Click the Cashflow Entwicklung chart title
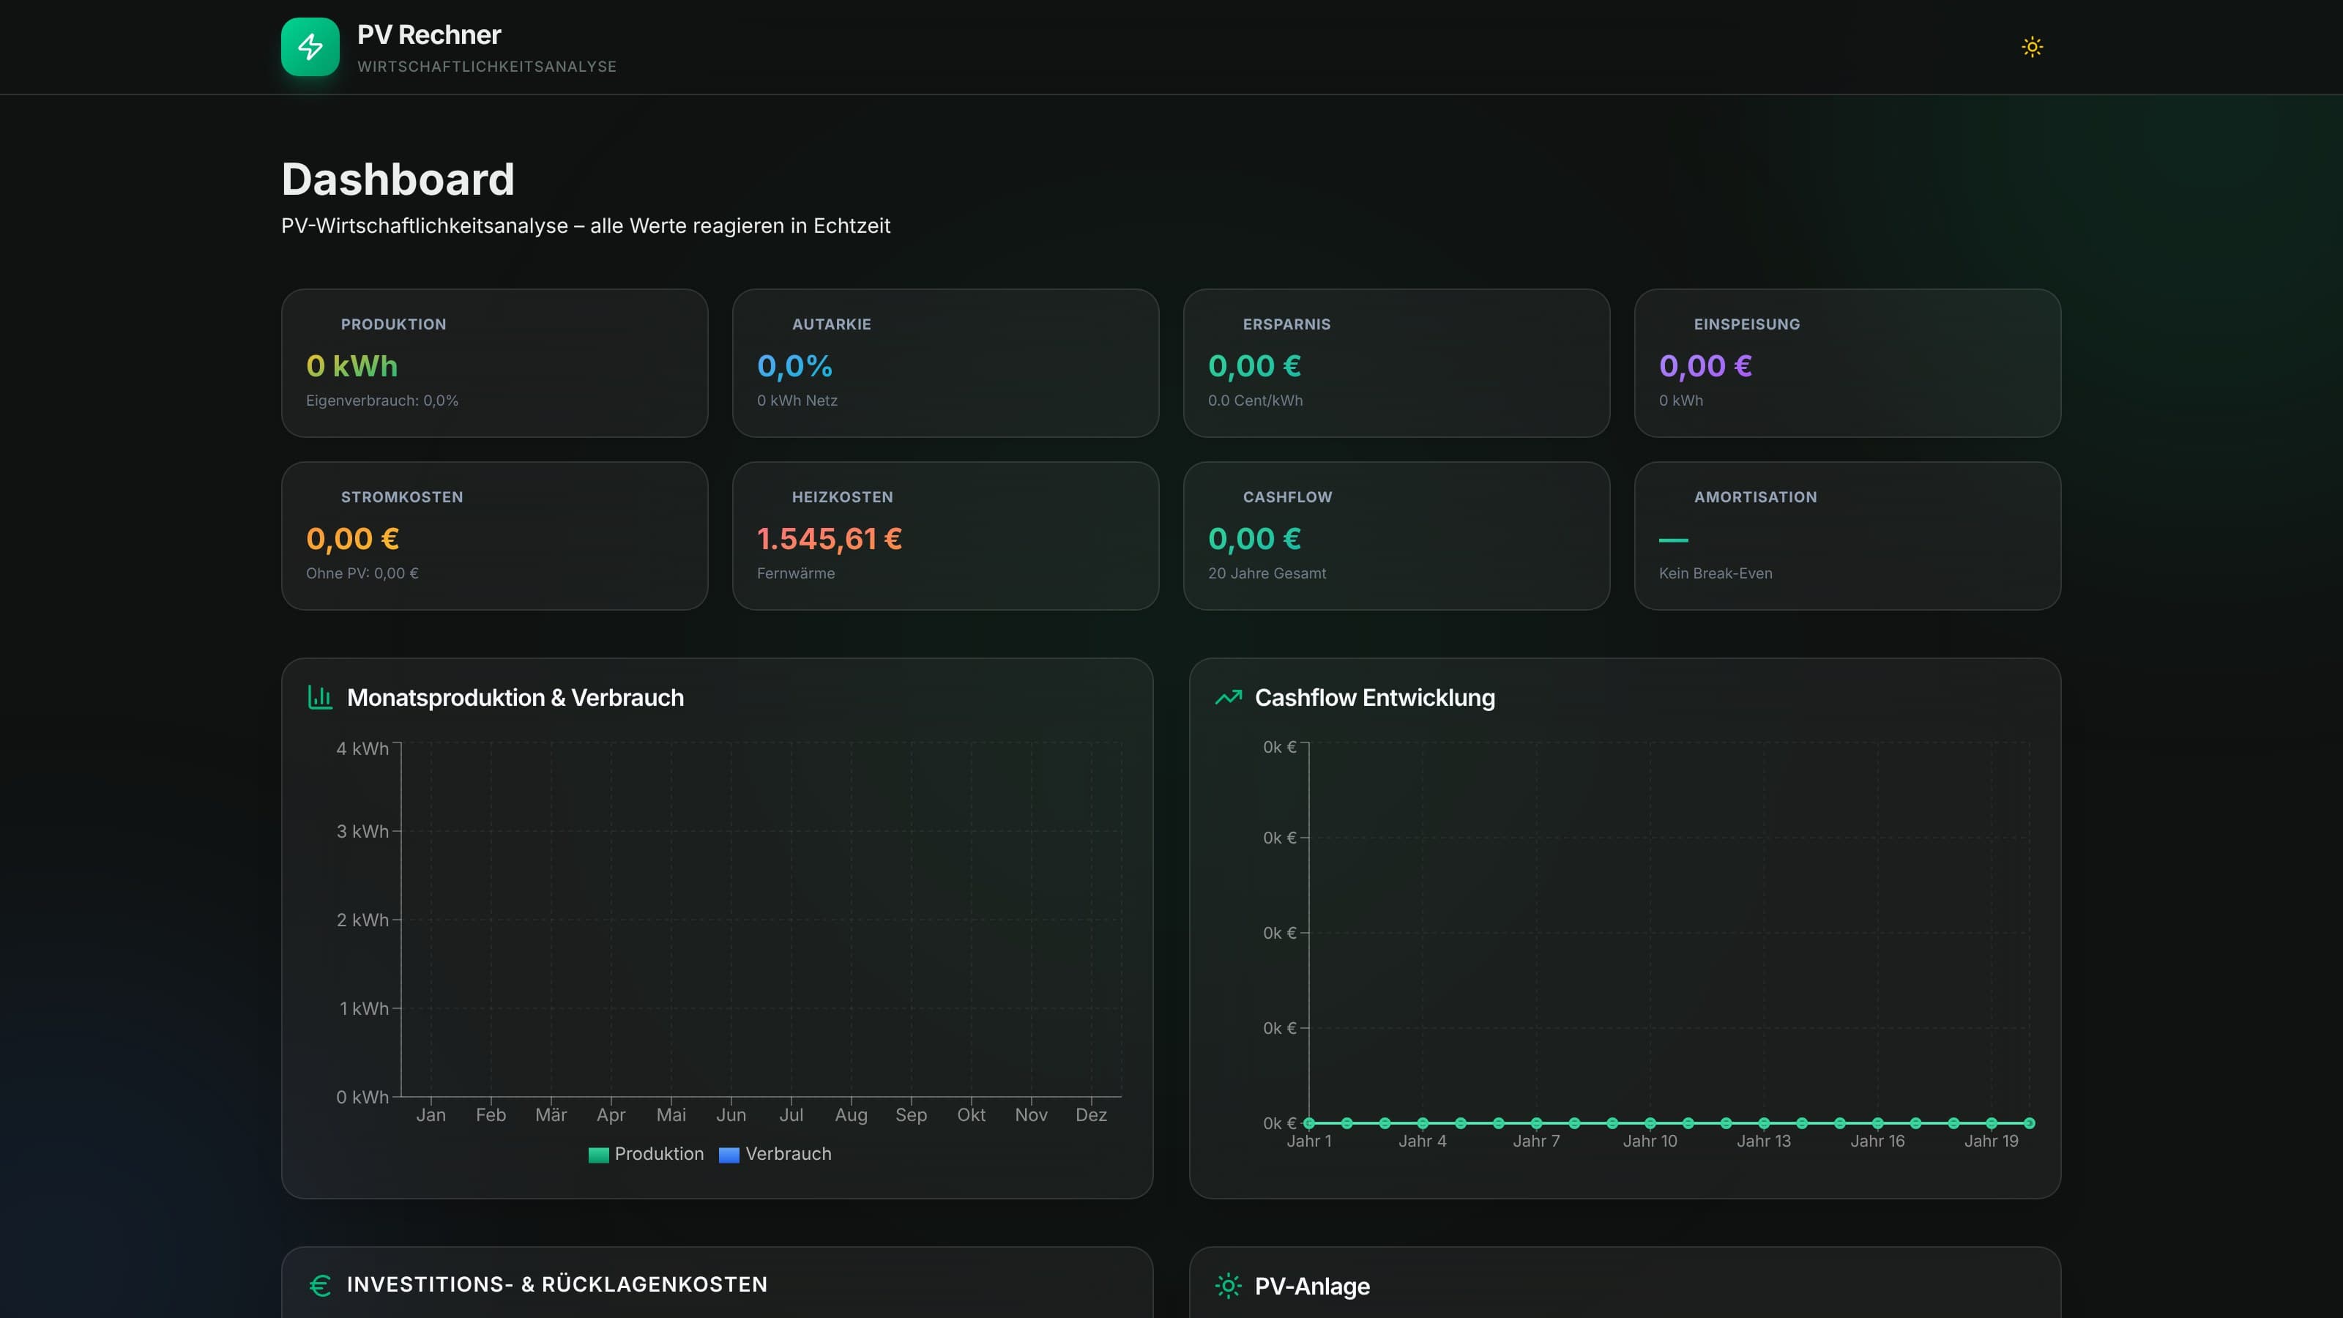 click(x=1374, y=698)
